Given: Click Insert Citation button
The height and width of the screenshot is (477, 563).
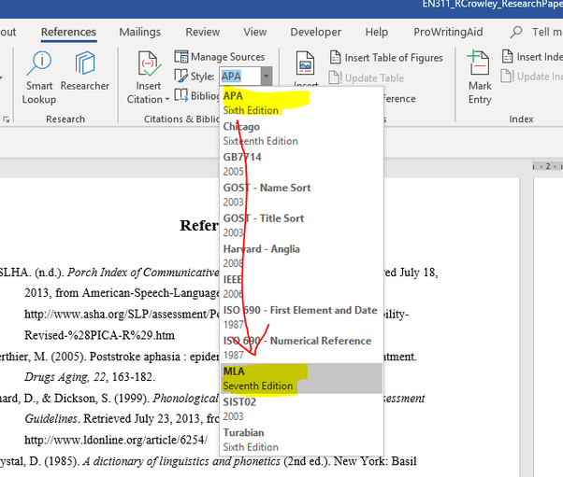Looking at the screenshot, I should pos(148,77).
